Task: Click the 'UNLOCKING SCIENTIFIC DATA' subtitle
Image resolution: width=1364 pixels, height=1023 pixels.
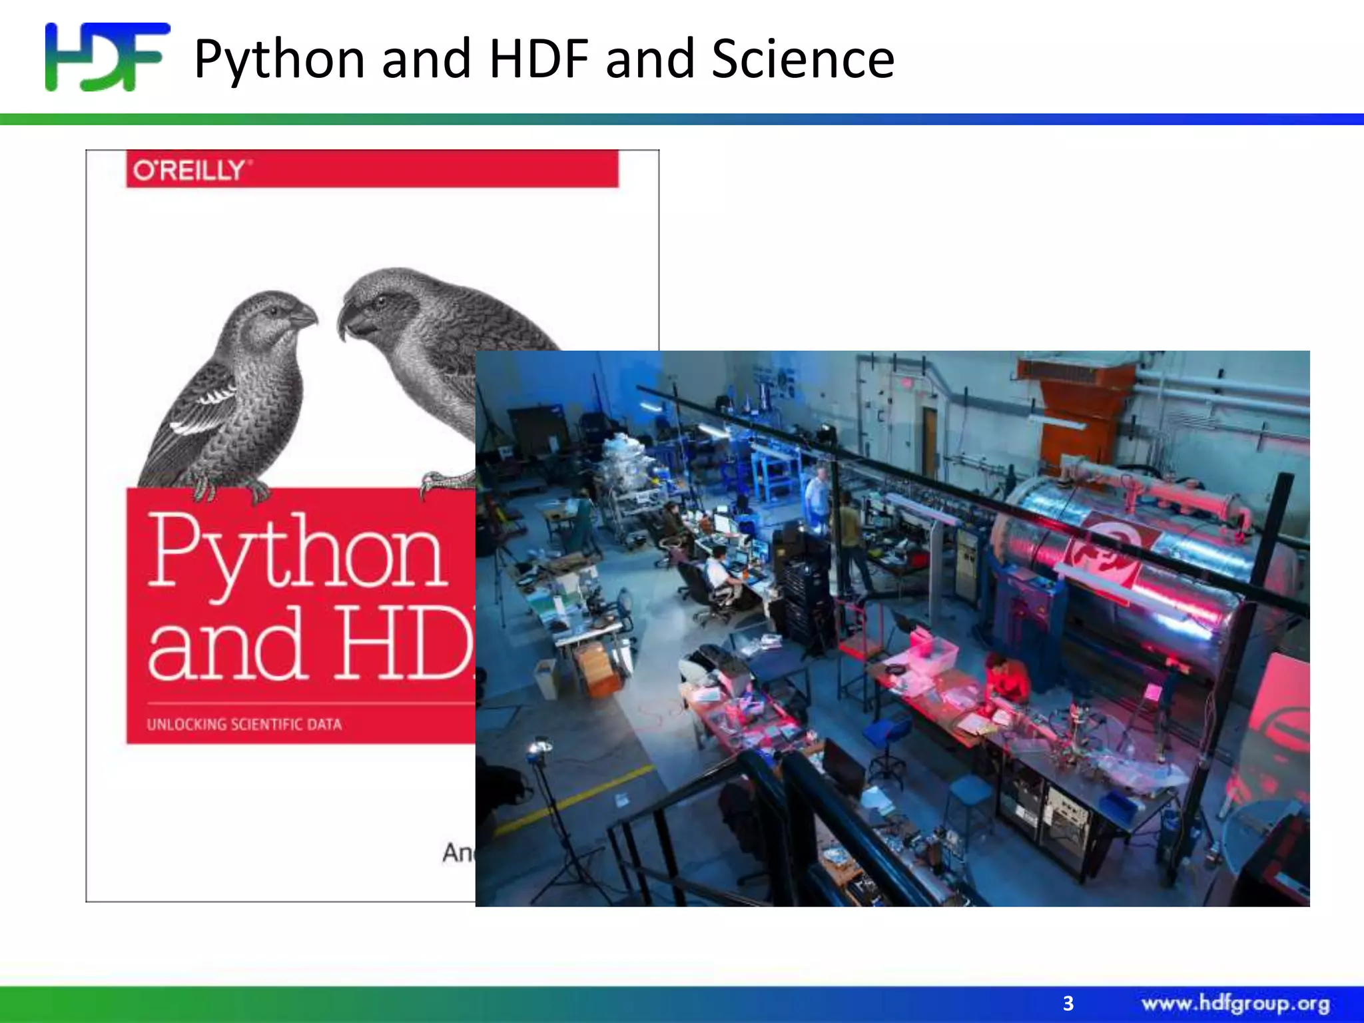Action: 244,724
